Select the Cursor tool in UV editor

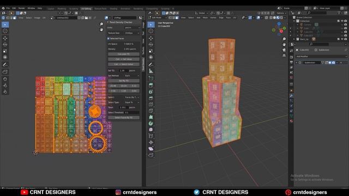[5, 31]
